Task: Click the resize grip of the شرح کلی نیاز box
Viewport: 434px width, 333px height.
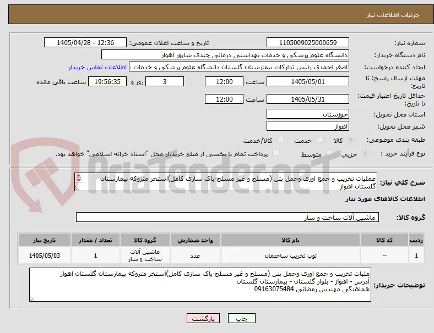Action: coord(77,188)
